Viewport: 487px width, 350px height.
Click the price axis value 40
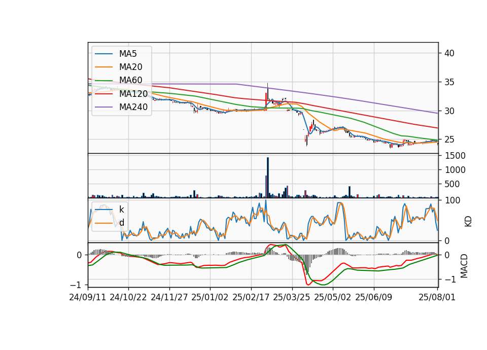click(449, 53)
